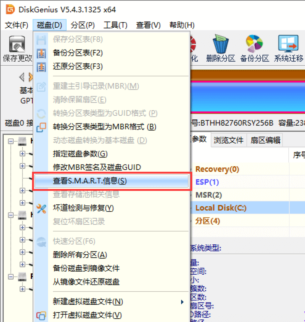Select 从镜像文件还原磁盘 menu entry

pos(112,282)
